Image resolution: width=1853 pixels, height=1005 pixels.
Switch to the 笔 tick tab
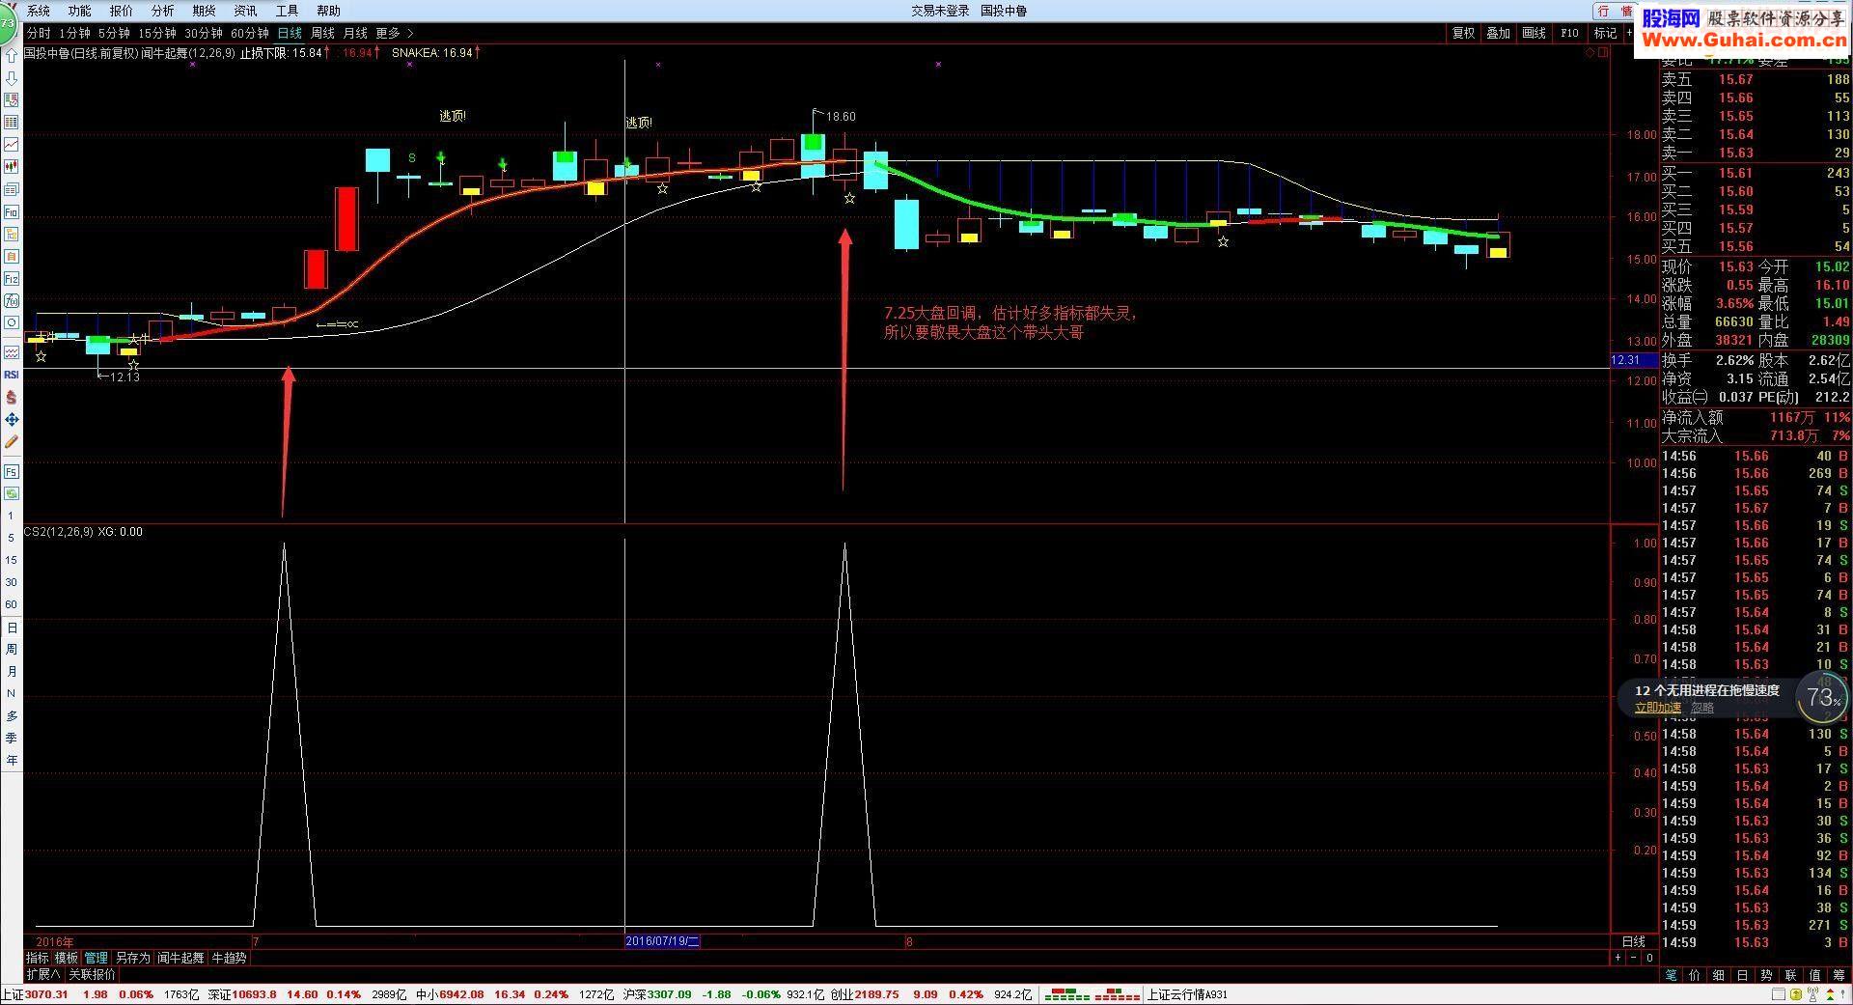point(1671,975)
